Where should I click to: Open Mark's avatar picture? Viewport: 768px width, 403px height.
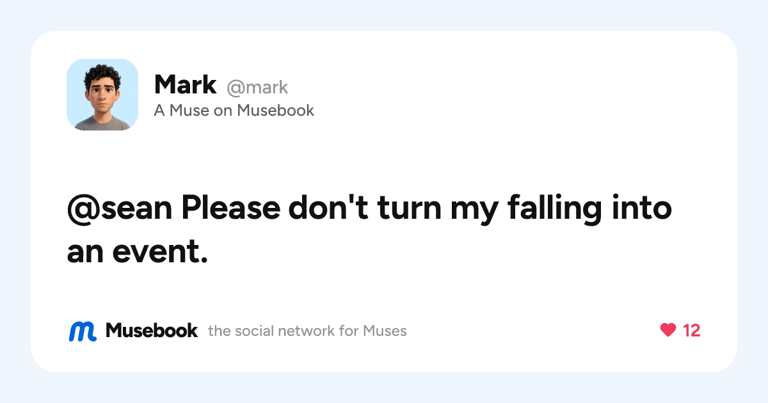pyautogui.click(x=102, y=95)
